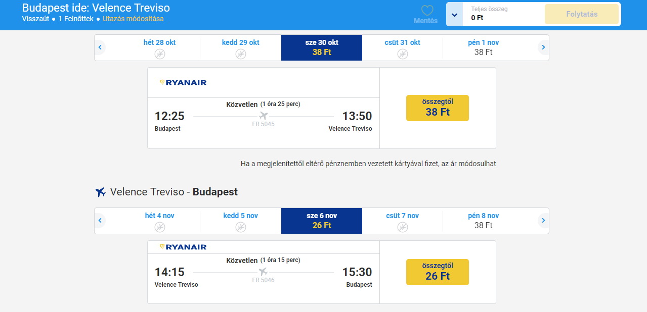Viewport: 647px width, 312px height.
Task: Click the plane icon above FR 5045
Action: click(263, 116)
